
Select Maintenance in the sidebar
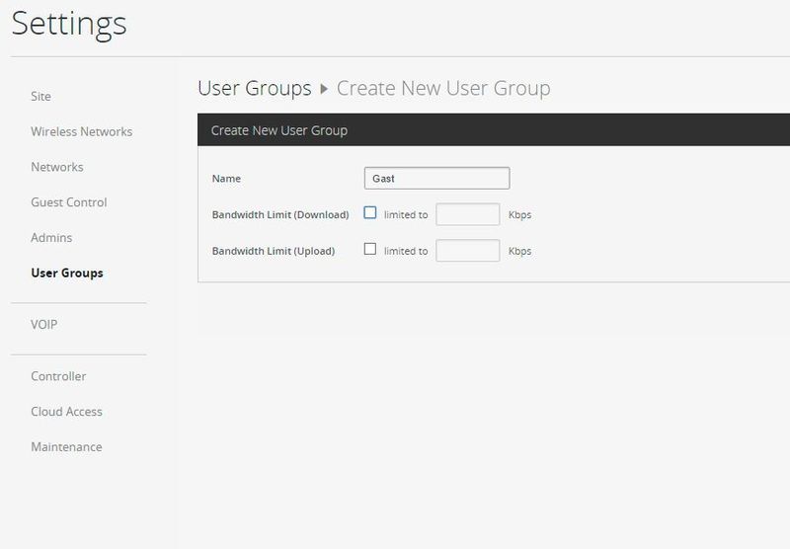(66, 446)
